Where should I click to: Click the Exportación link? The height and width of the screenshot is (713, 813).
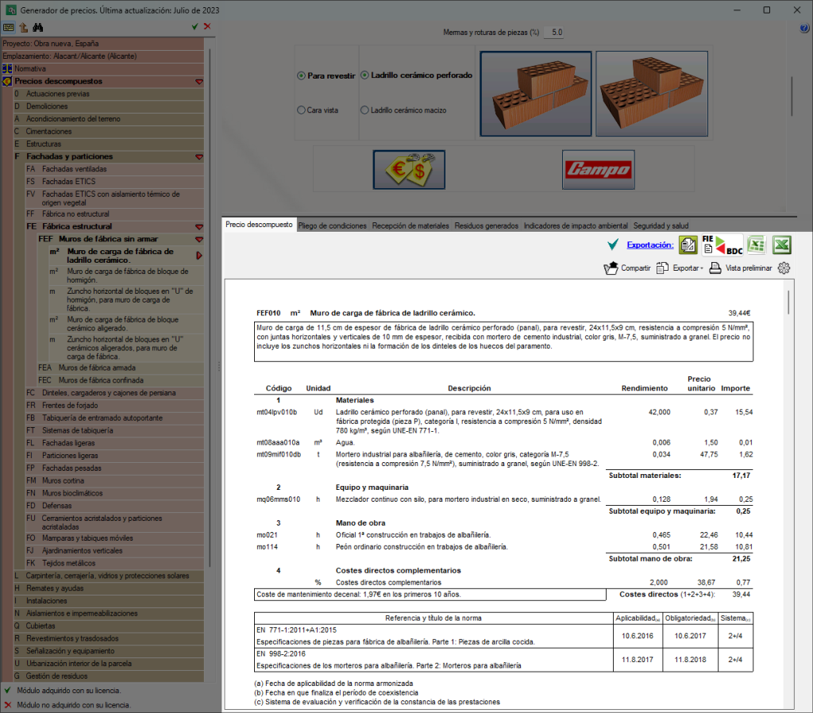pos(650,245)
